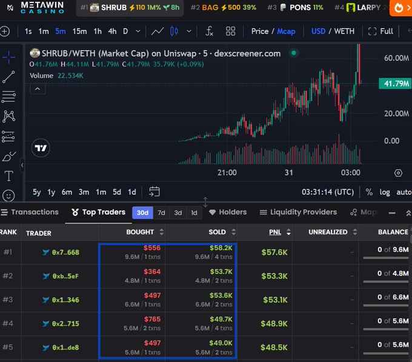The height and width of the screenshot is (362, 412).
Task: Select the crosshair cursor tool
Action: (8, 57)
